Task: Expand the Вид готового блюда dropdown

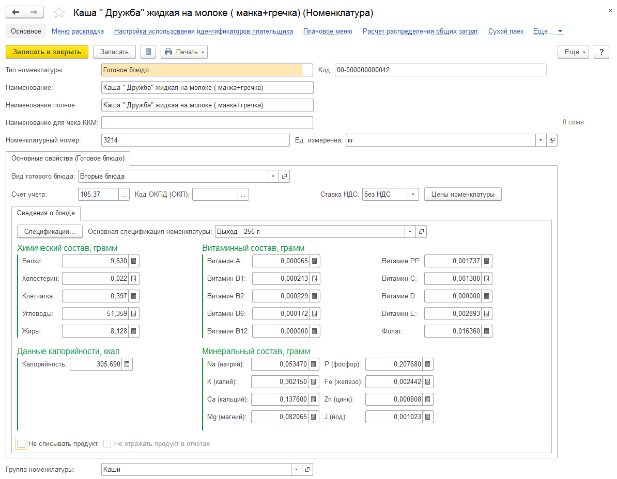Action: click(273, 177)
